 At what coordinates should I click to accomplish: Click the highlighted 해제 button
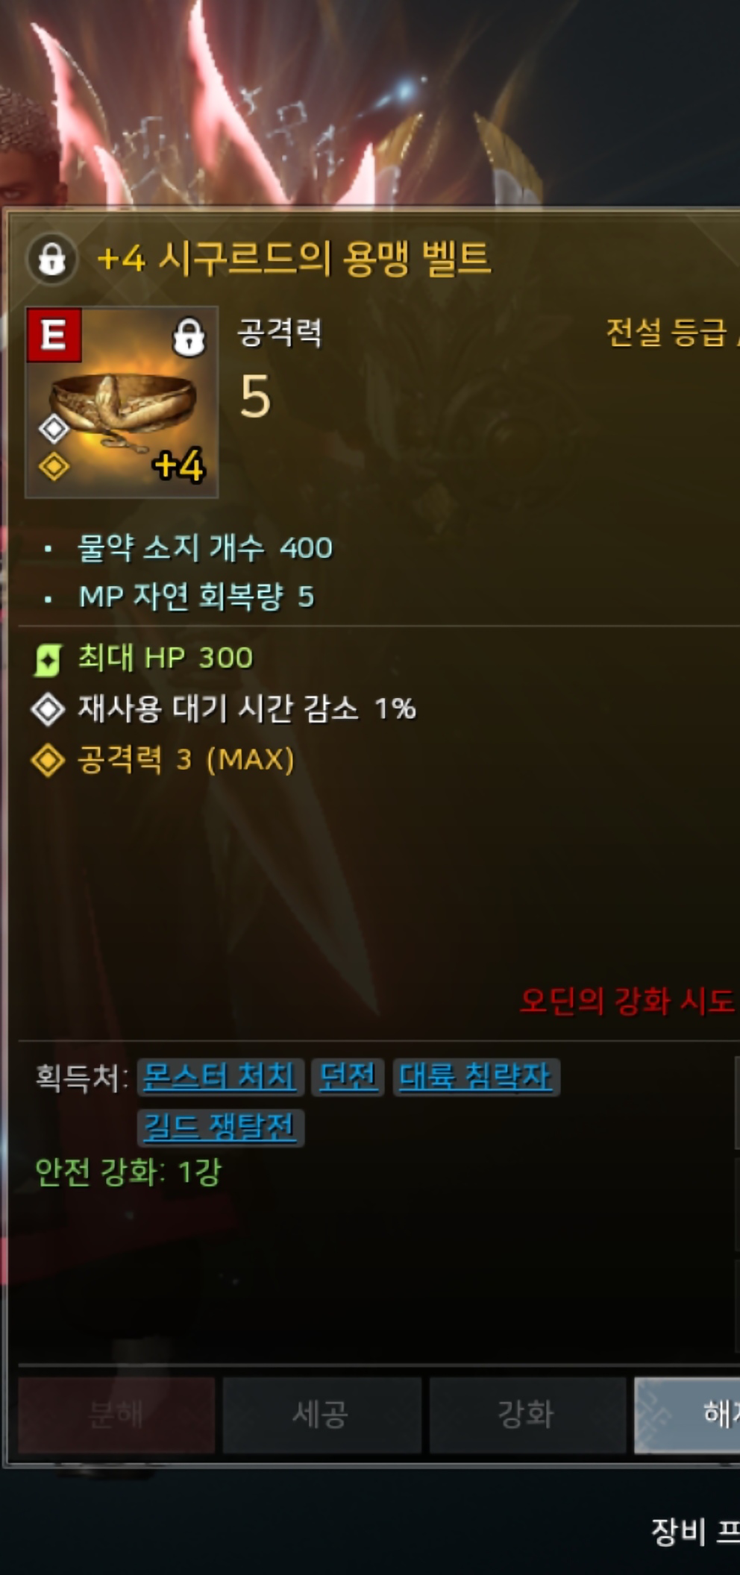(x=687, y=1415)
